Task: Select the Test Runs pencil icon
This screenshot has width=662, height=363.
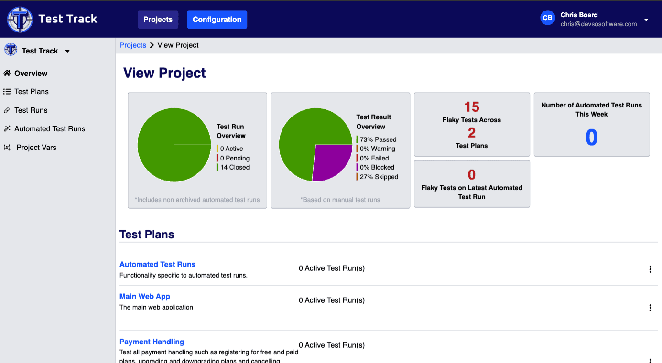Action: pyautogui.click(x=7, y=110)
